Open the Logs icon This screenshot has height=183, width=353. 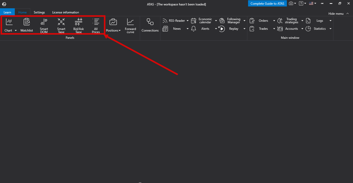pos(308,21)
